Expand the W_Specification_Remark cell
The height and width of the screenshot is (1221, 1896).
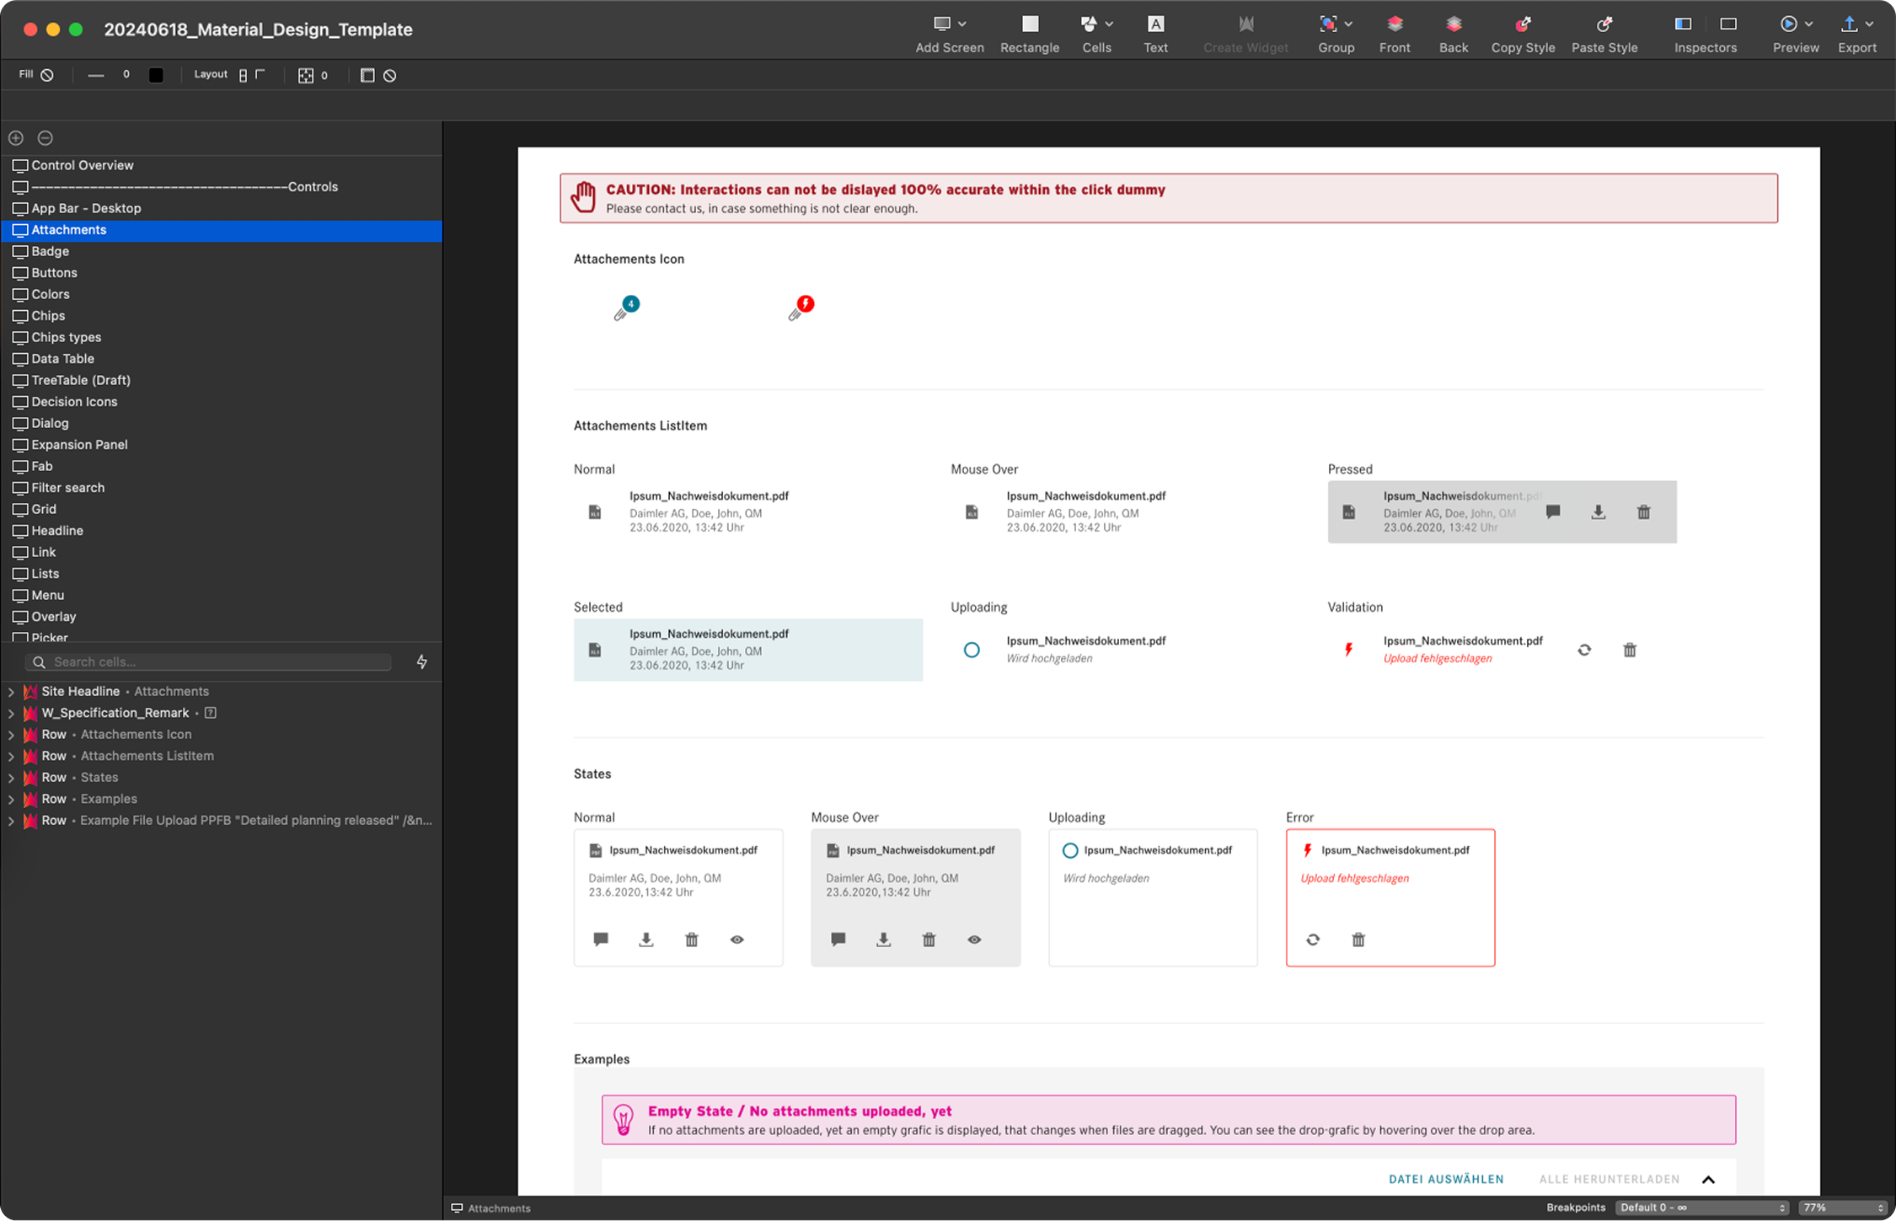point(11,714)
